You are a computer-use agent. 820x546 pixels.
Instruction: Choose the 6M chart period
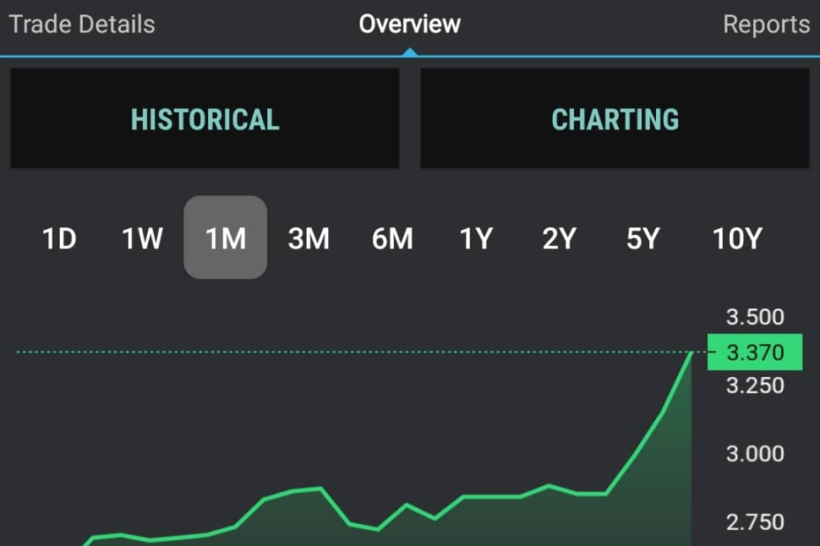click(x=392, y=239)
